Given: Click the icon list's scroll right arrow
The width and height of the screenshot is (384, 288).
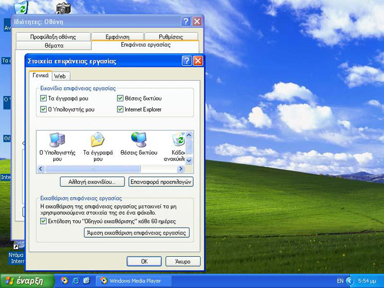Looking at the screenshot, I should click(181, 169).
